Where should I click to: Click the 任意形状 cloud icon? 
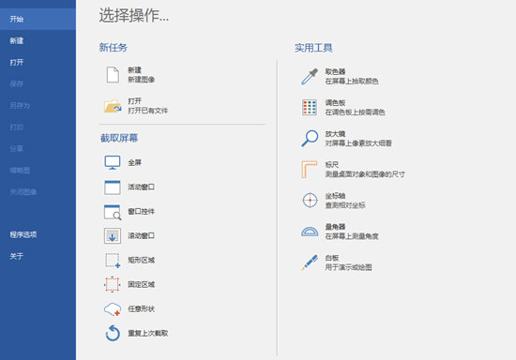point(113,309)
